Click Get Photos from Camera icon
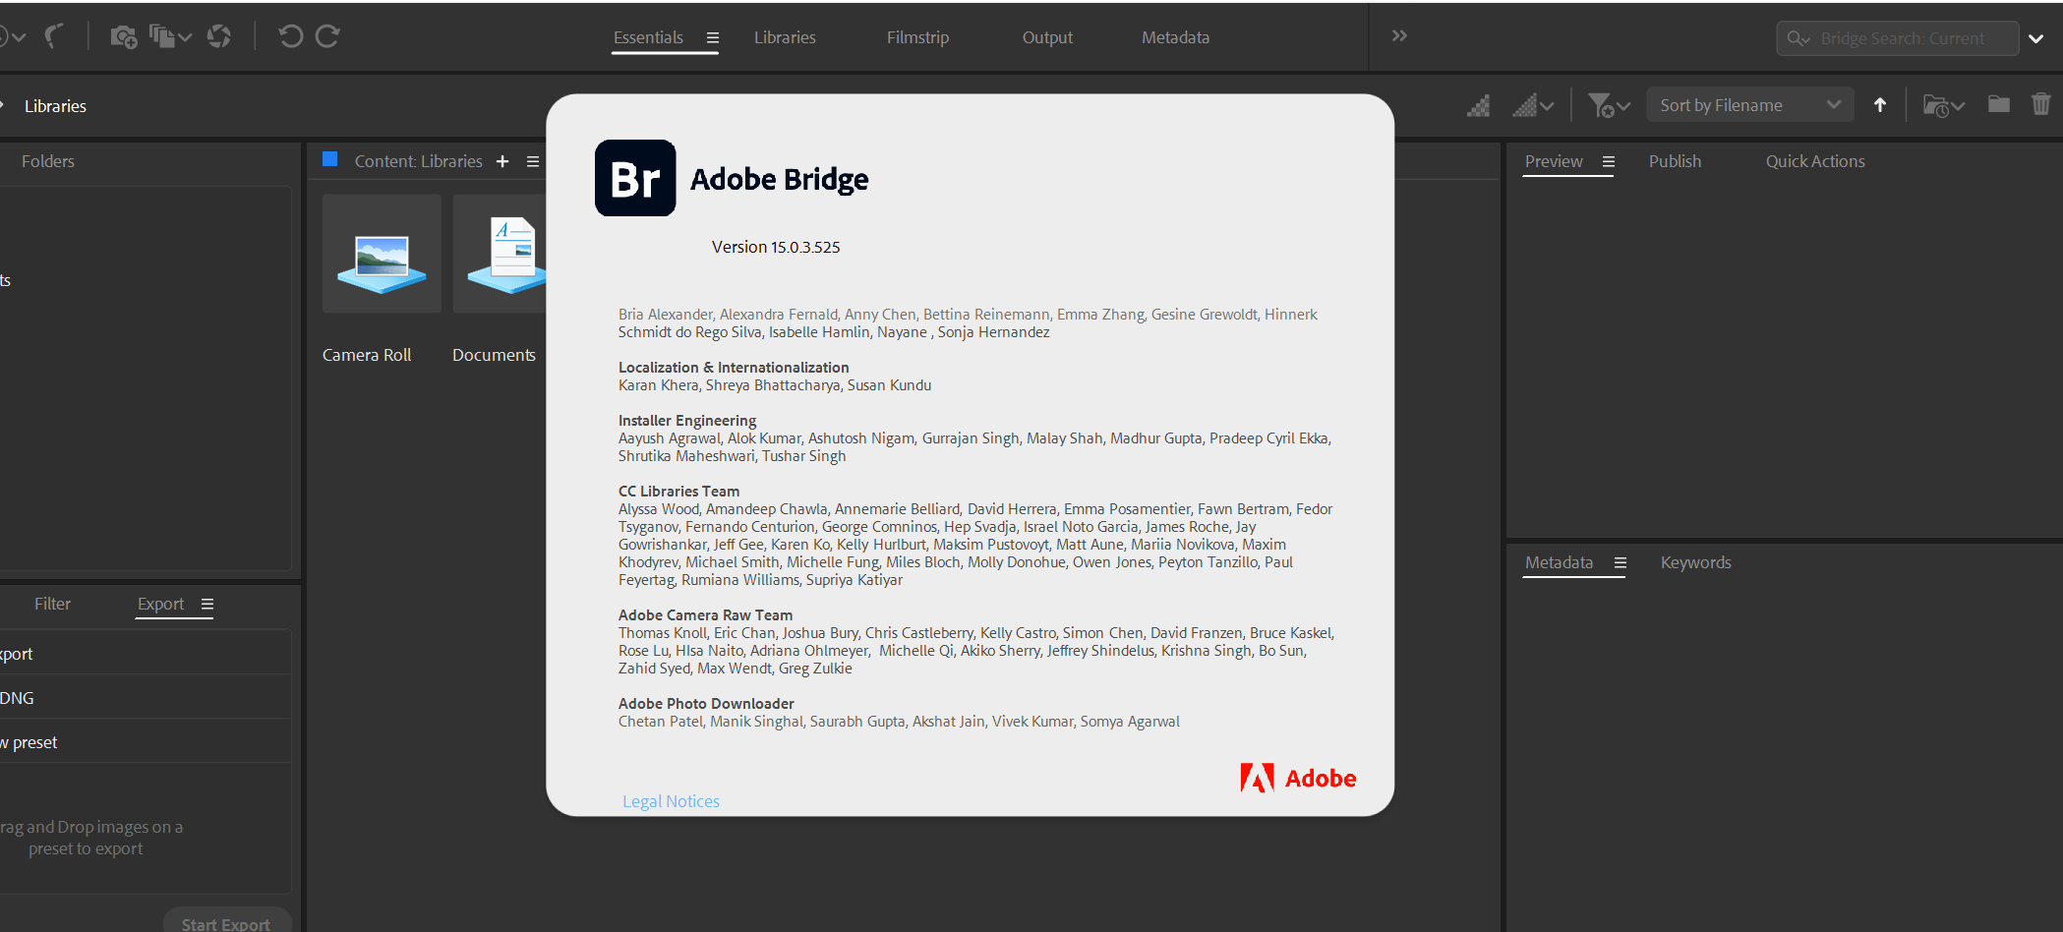The image size is (2063, 932). click(123, 37)
